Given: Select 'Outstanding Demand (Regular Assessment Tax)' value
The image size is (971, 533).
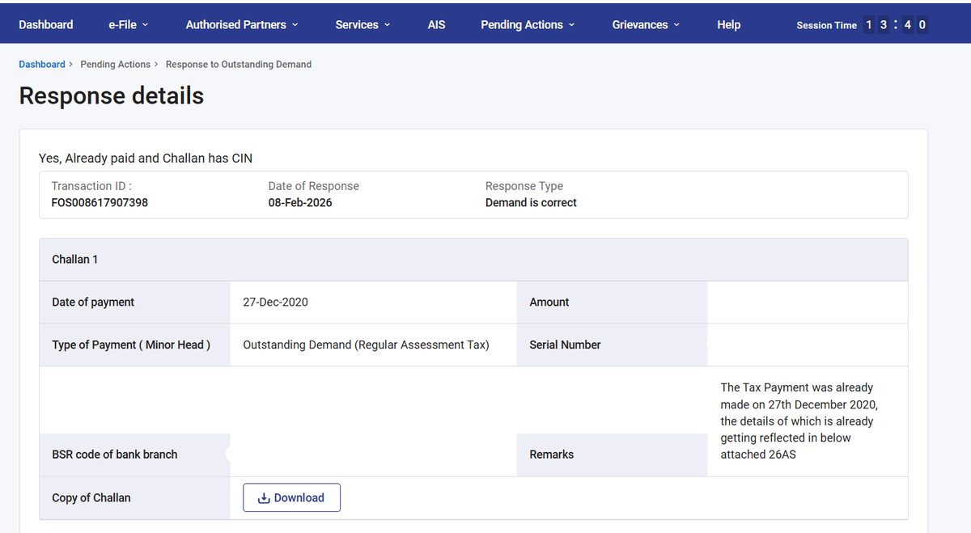Looking at the screenshot, I should click(x=366, y=345).
